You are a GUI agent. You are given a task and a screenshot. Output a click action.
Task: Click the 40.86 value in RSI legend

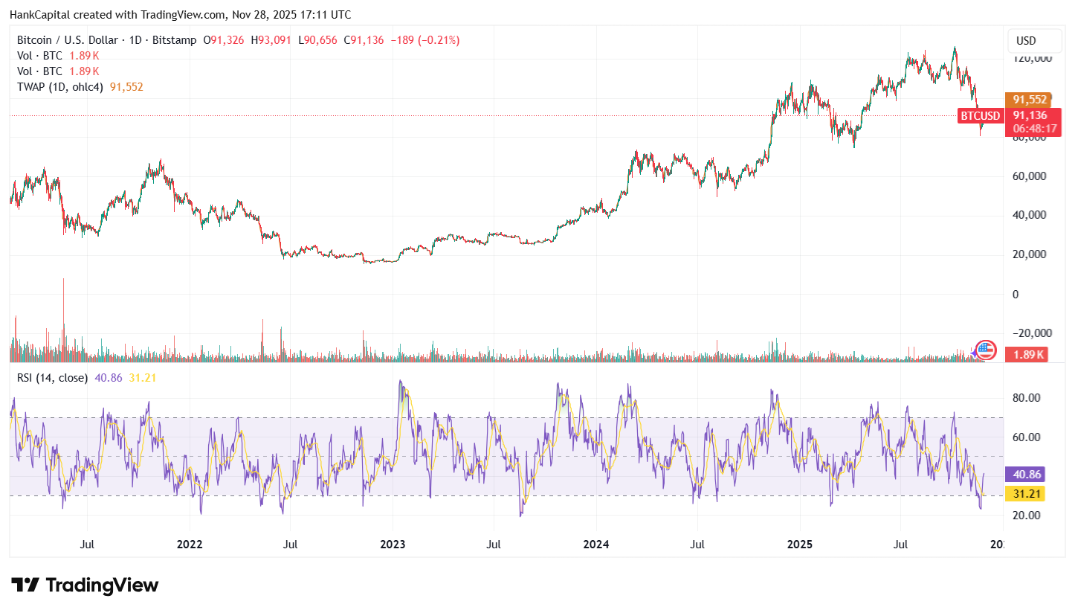point(109,378)
